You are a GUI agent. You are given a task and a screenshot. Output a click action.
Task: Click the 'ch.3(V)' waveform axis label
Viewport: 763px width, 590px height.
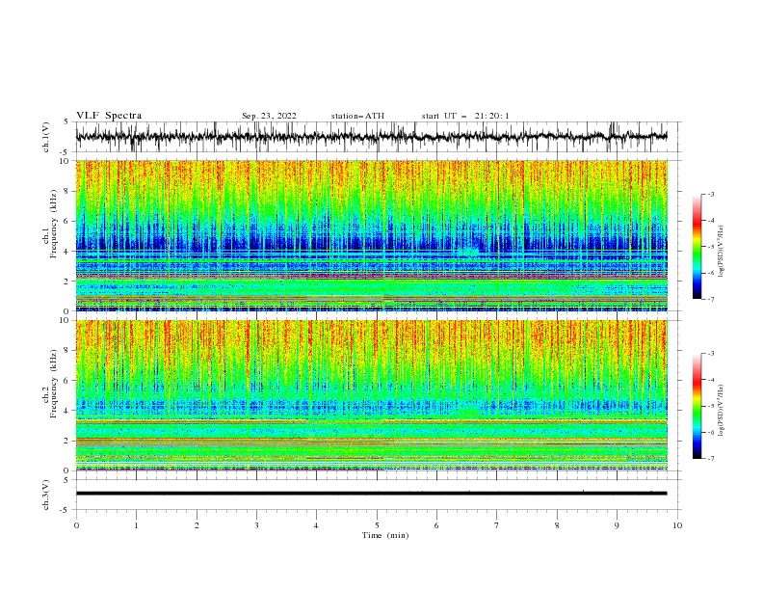pos(46,495)
